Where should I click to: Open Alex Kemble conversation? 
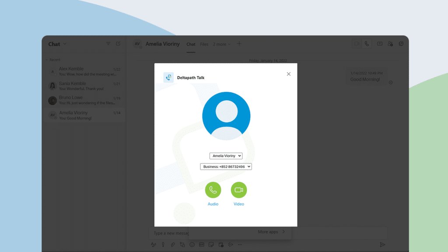coord(84,71)
